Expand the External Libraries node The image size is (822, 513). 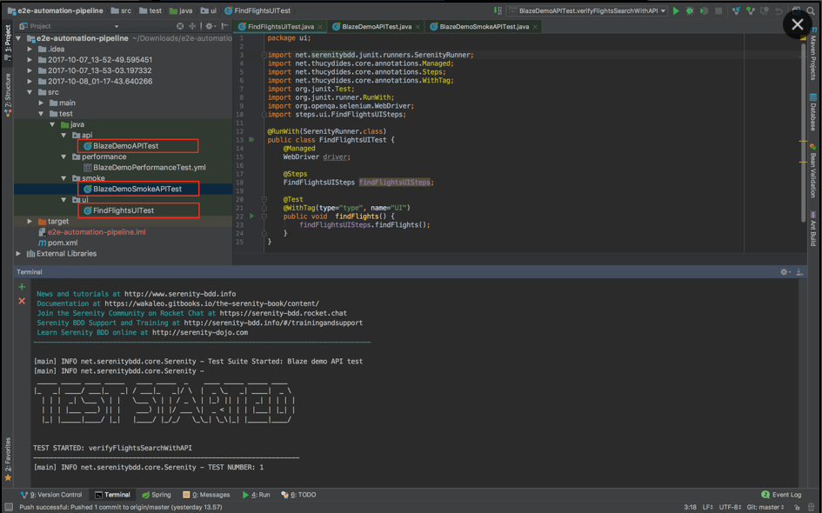pos(19,254)
